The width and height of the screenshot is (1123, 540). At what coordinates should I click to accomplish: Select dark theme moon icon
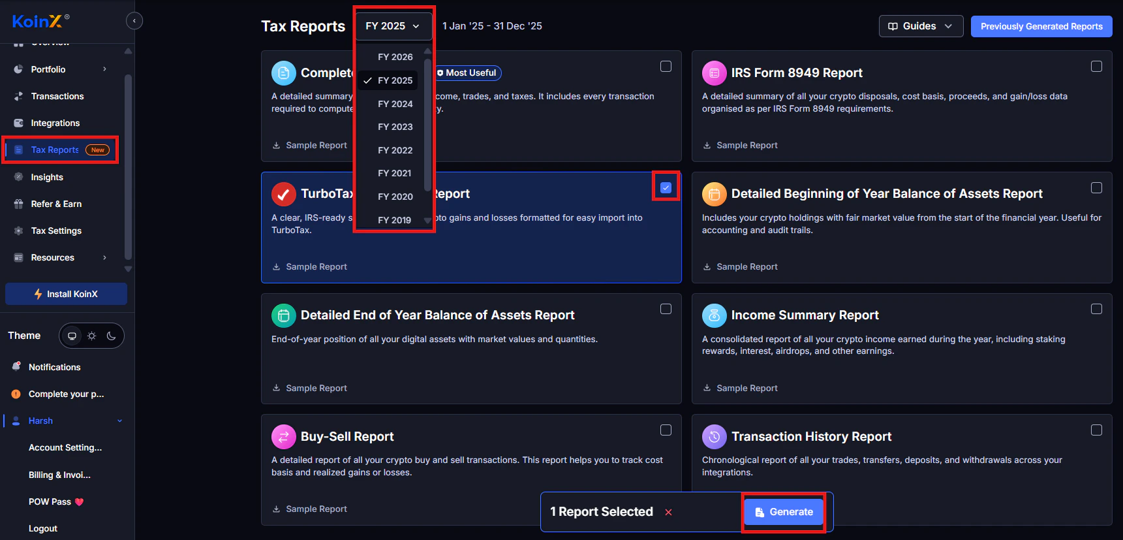click(112, 336)
